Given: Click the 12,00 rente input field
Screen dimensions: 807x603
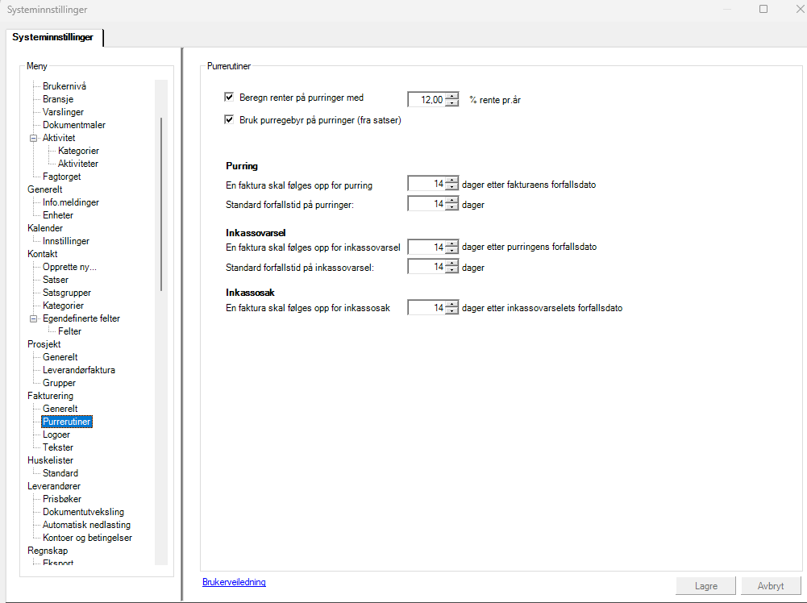Looking at the screenshot, I should coord(426,100).
